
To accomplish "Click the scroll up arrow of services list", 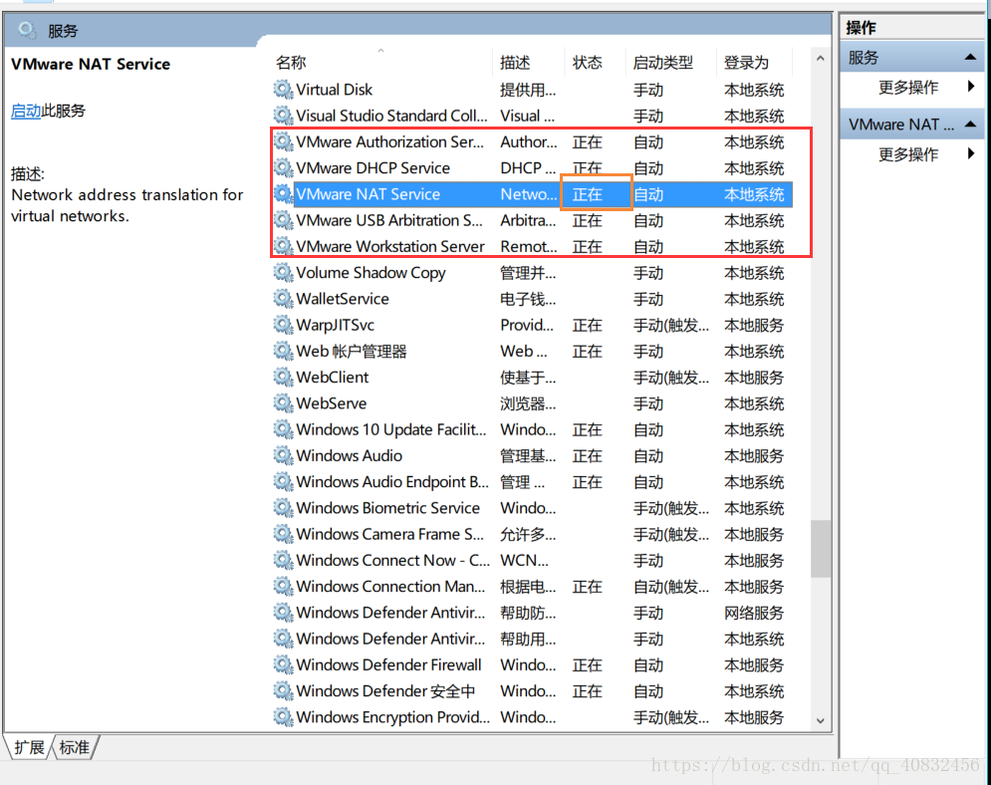I will point(821,58).
